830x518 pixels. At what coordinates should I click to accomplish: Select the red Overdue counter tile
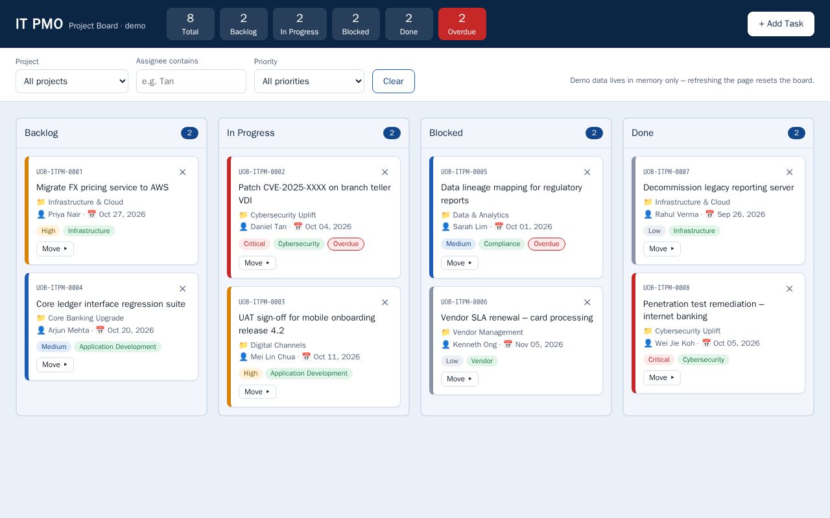[x=462, y=24]
